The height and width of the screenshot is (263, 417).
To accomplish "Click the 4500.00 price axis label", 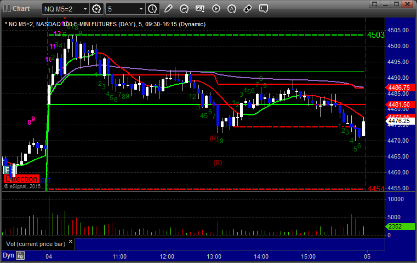I will 398,46.
